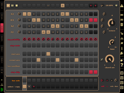The image size is (124, 93).
Task: Select clipboard slot number 1 icon
Action: [x=122, y=73]
